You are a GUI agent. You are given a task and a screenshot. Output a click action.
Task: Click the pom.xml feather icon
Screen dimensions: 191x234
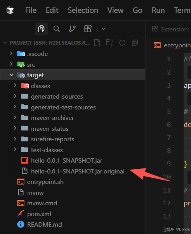(x=21, y=213)
